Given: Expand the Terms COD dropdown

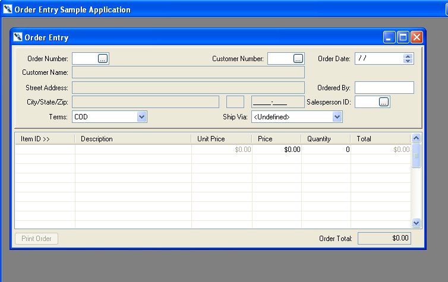Looking at the screenshot, I should click(x=142, y=117).
